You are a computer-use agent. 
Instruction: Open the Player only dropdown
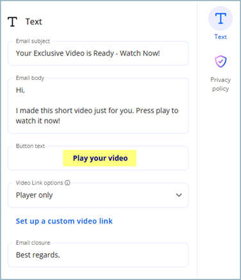tap(98, 195)
